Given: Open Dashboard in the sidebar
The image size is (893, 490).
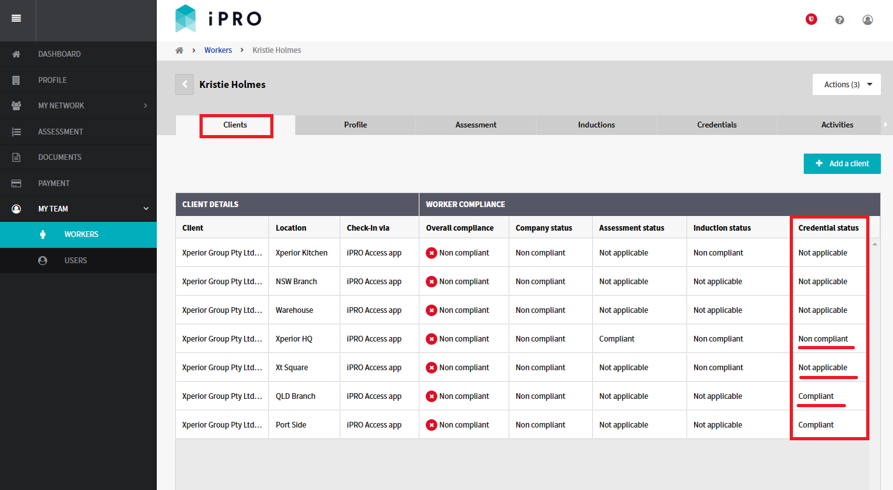Looking at the screenshot, I should [78, 54].
